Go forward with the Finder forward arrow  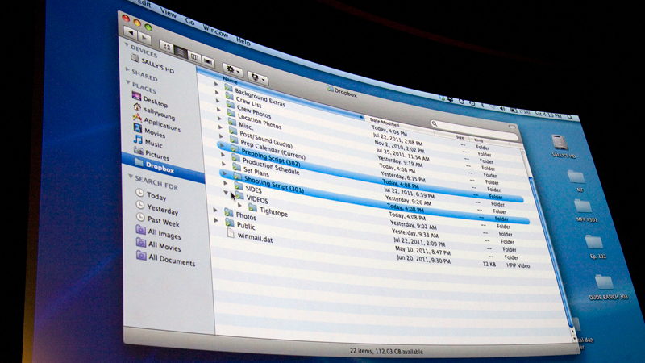[x=144, y=38]
